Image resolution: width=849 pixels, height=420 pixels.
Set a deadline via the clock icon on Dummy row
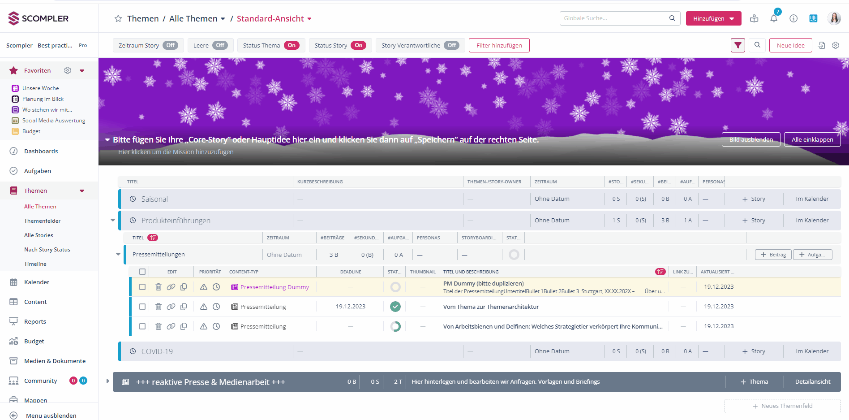point(216,287)
